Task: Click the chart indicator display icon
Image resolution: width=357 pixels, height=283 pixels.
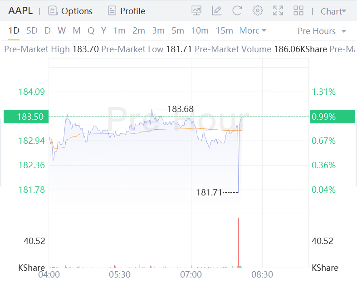Action: (x=196, y=11)
